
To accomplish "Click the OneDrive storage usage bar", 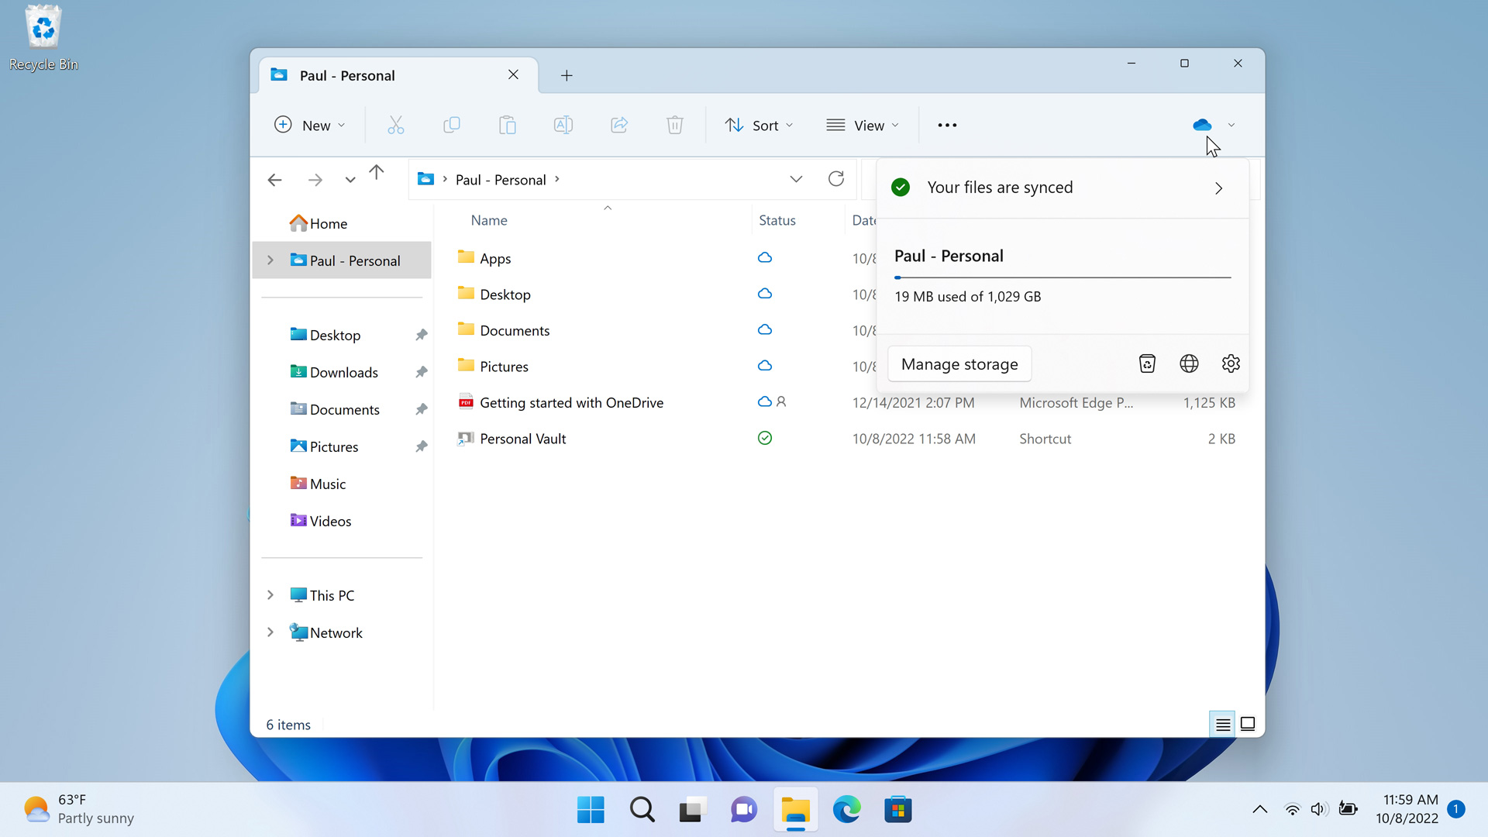I will coord(1062,277).
